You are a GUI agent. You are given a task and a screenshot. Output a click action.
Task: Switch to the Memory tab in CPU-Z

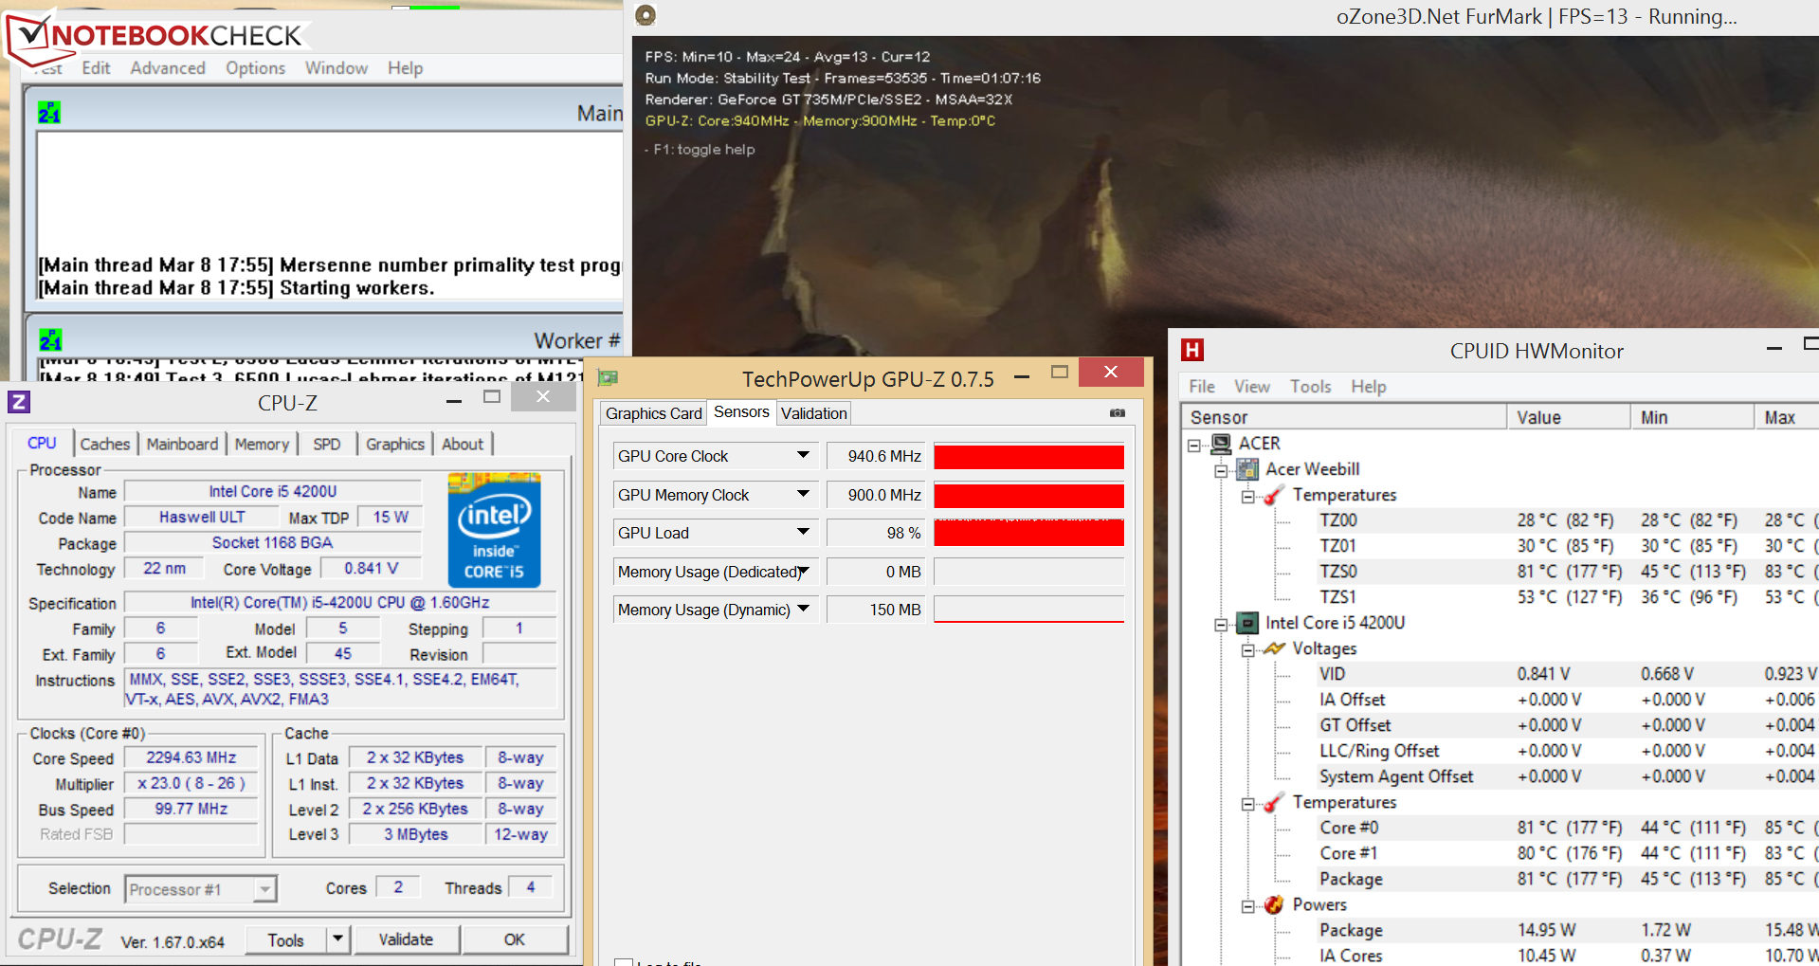(262, 444)
